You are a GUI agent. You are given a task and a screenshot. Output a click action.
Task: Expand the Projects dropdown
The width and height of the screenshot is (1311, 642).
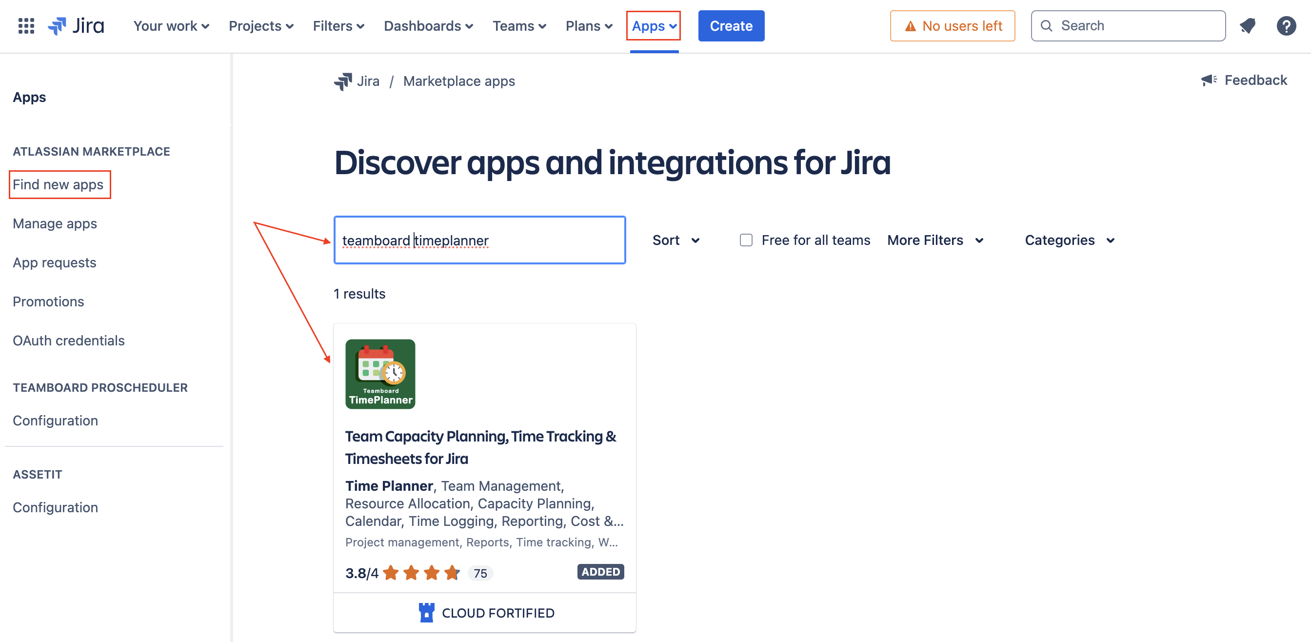click(x=261, y=26)
